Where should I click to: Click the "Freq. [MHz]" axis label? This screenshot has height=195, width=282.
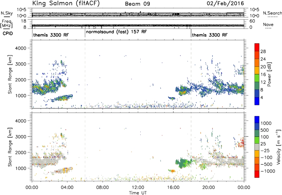[6, 24]
